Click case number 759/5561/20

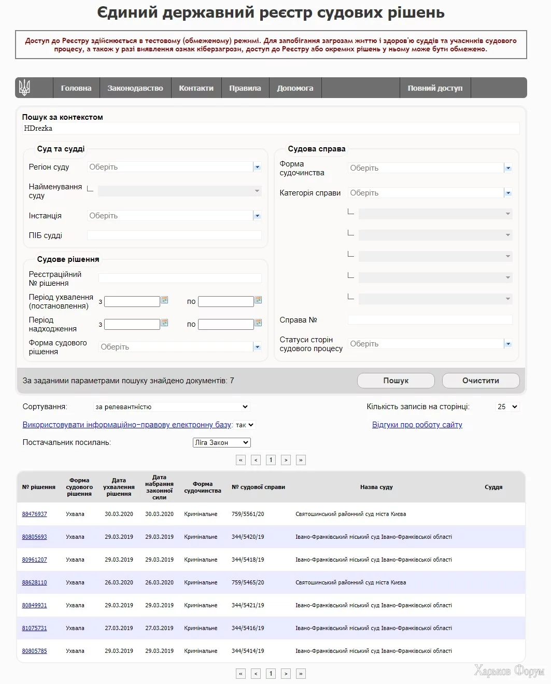[x=248, y=514]
